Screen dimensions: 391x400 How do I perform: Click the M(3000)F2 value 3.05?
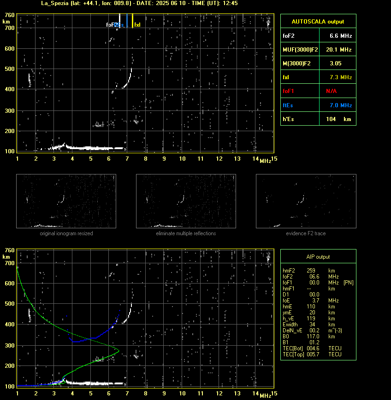(336, 63)
